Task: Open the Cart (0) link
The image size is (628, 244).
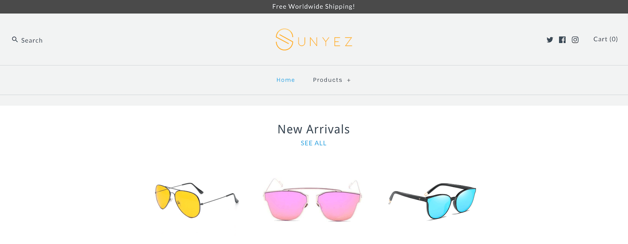Action: pos(605,39)
